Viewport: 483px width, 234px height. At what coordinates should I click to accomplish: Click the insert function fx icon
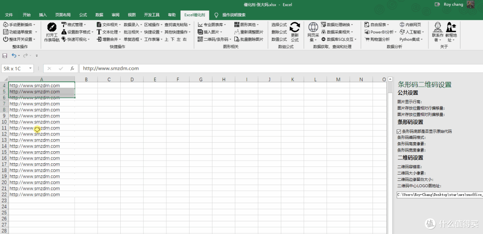pyautogui.click(x=72, y=68)
